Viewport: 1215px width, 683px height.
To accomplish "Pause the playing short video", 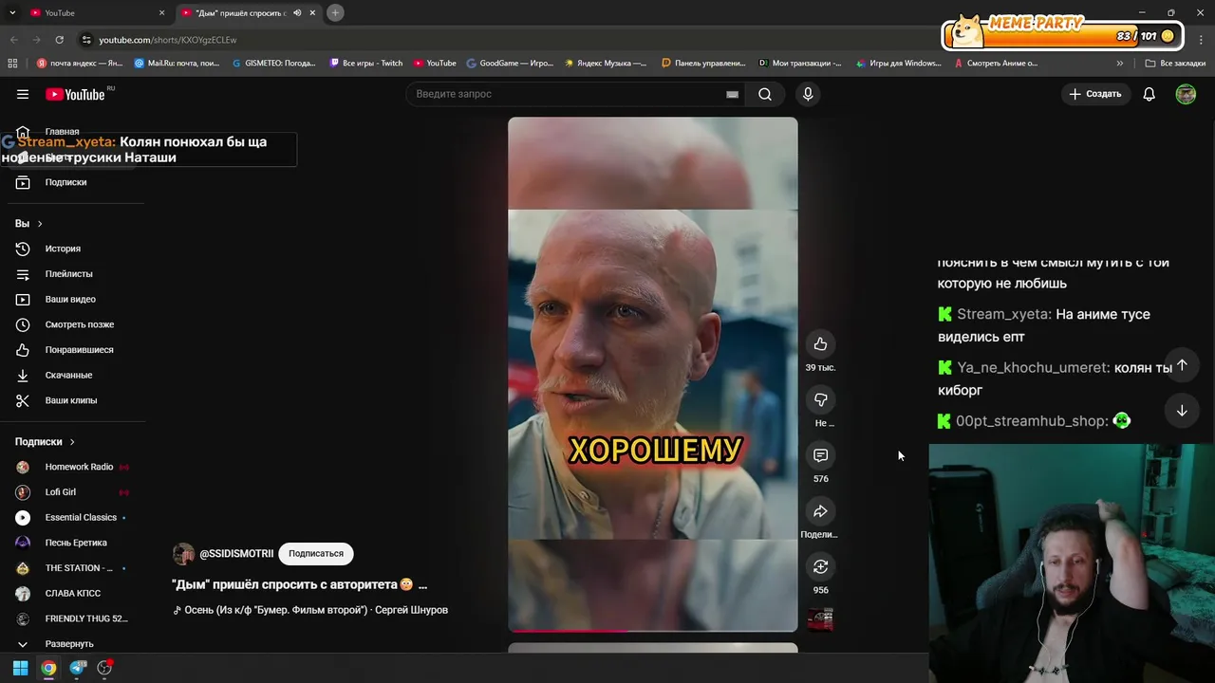I will (x=653, y=374).
